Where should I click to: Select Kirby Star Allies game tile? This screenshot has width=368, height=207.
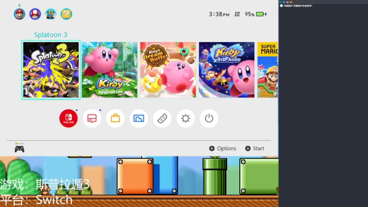[x=227, y=70]
